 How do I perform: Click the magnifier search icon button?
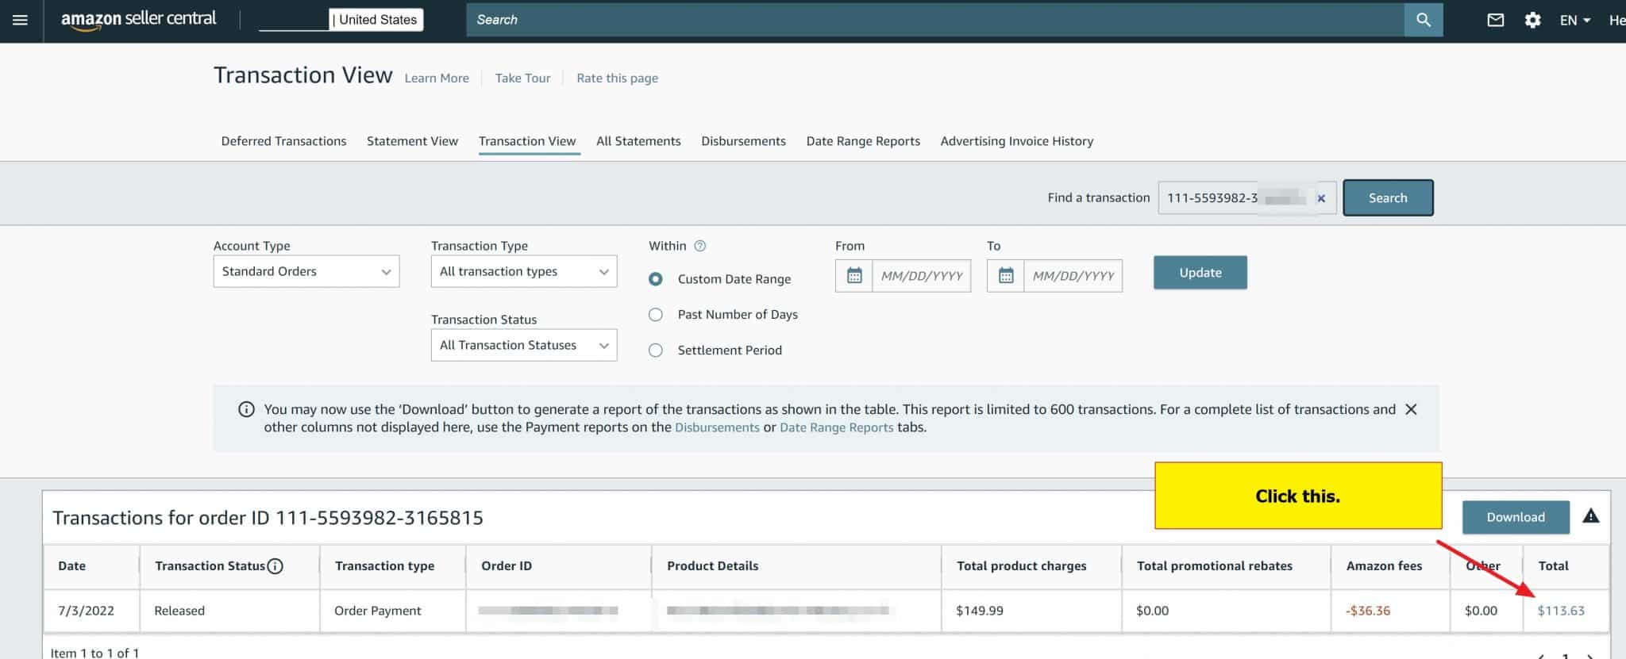[1424, 20]
